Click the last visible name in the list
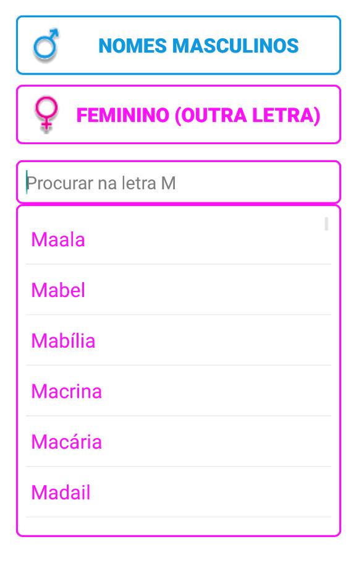356x581 pixels. coord(60,493)
